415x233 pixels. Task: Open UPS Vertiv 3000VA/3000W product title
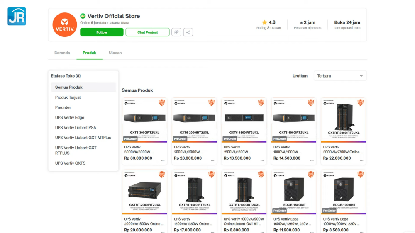click(x=139, y=149)
